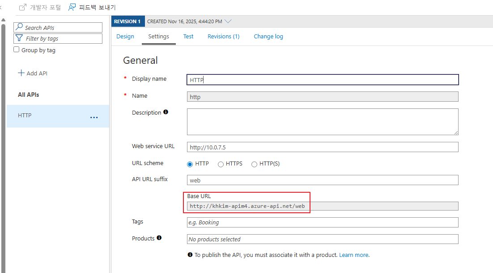Click the info icon next to Description

pos(166,112)
